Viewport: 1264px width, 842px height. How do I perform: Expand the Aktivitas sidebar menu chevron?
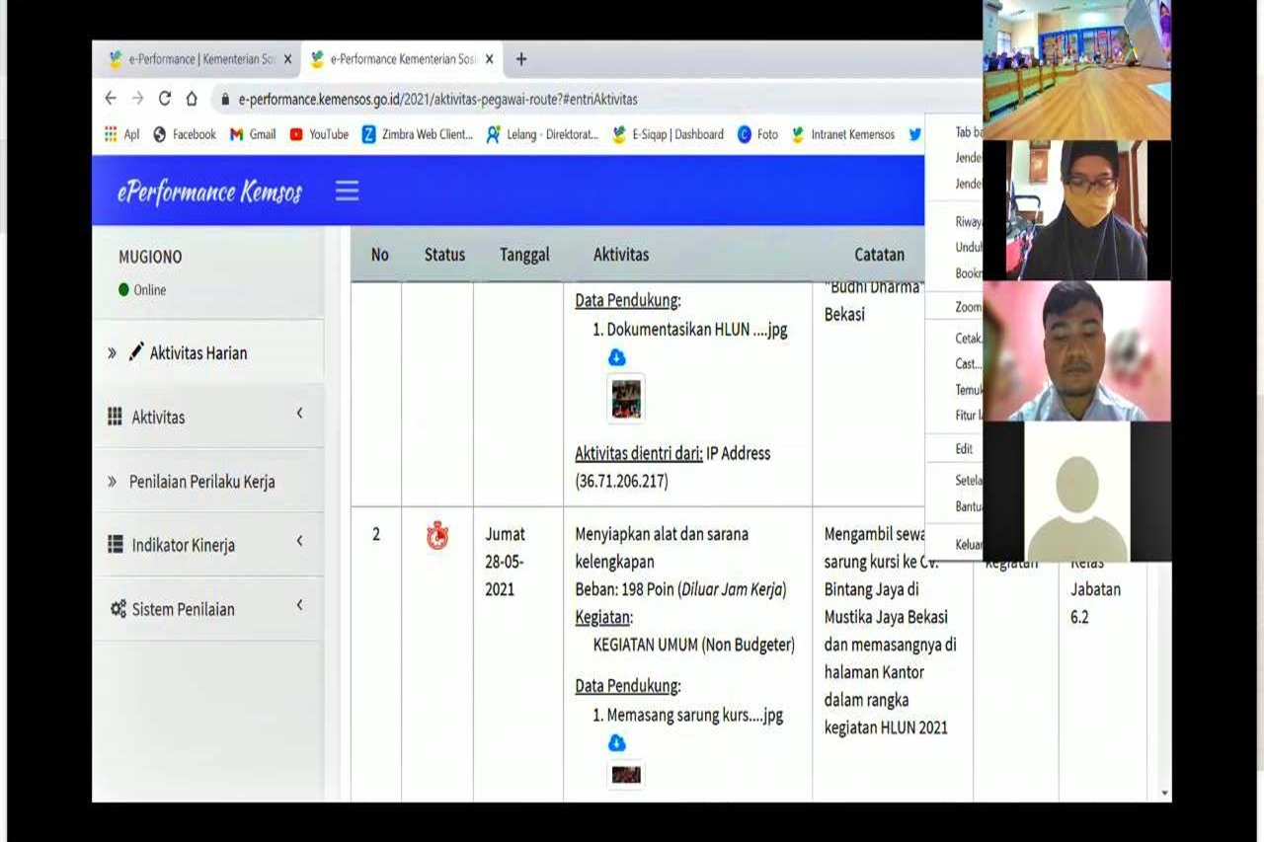(300, 414)
